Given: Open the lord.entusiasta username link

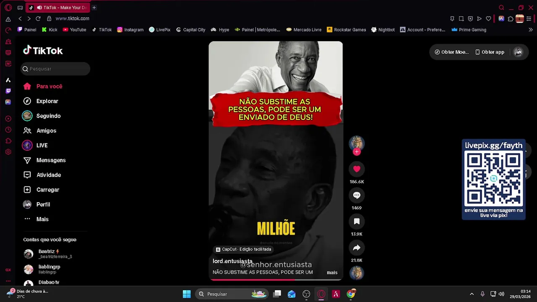Looking at the screenshot, I should 232,261.
